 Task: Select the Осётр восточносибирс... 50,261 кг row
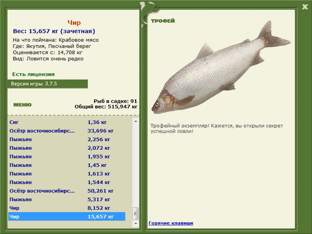(x=67, y=191)
